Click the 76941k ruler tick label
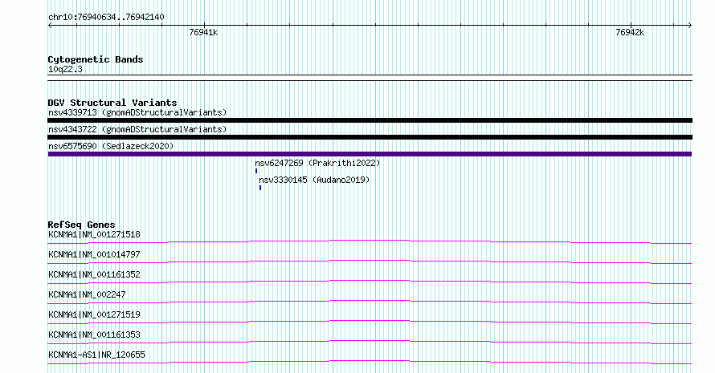This screenshot has width=715, height=373. (203, 32)
